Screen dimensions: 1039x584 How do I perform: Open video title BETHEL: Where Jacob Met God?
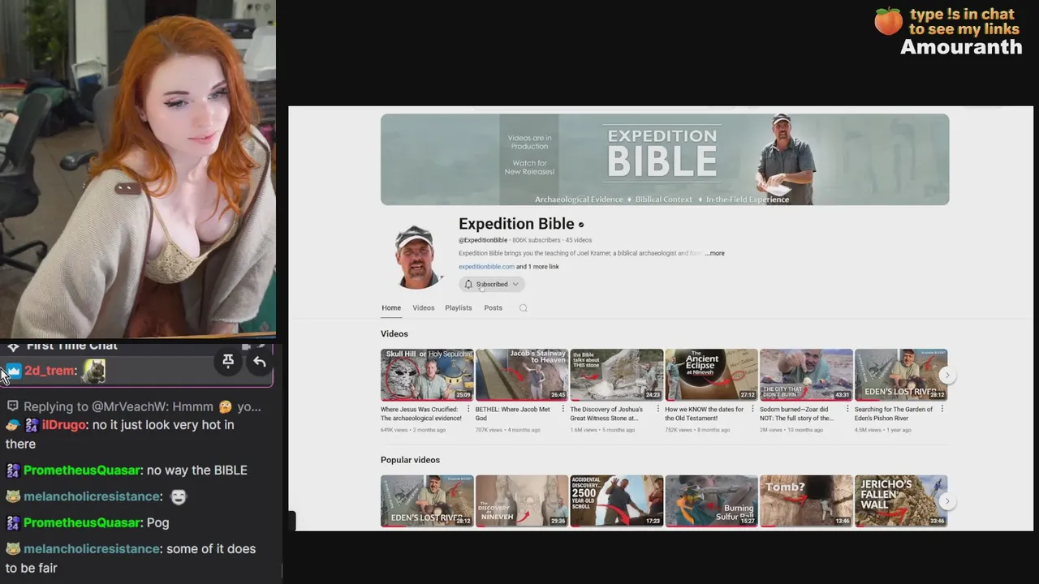pyautogui.click(x=515, y=414)
